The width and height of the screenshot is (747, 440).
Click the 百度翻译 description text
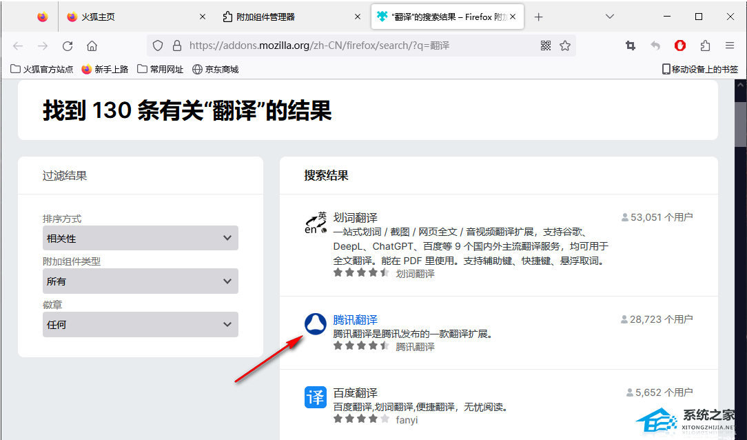(x=420, y=407)
